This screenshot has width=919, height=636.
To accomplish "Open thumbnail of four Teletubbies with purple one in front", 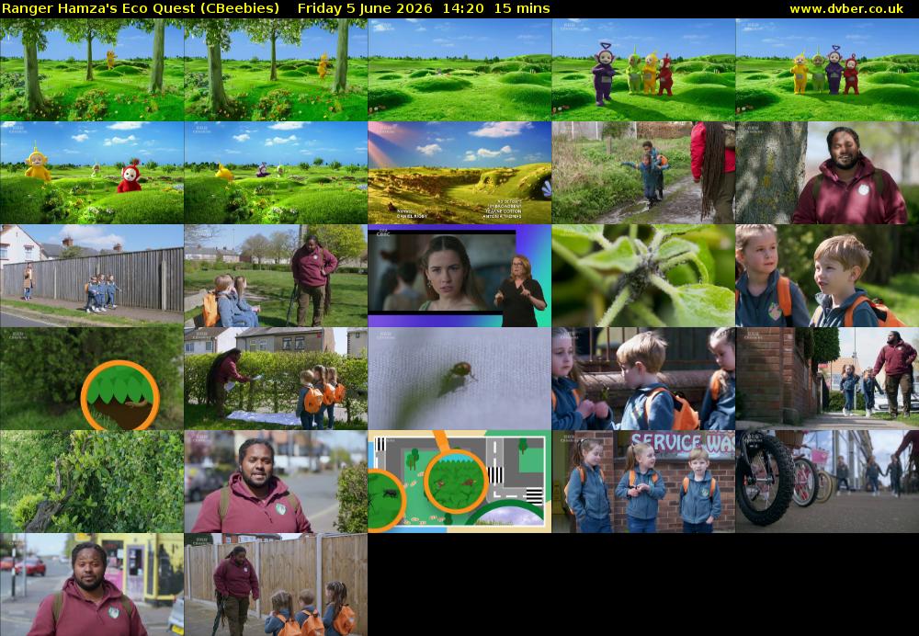I will [x=643, y=70].
